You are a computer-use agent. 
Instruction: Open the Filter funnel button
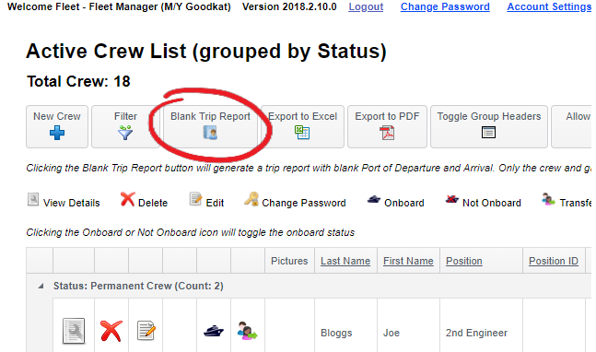[125, 126]
